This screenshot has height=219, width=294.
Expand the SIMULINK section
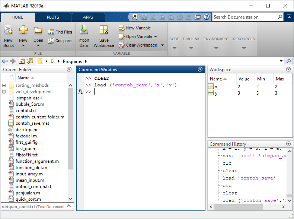click(191, 48)
